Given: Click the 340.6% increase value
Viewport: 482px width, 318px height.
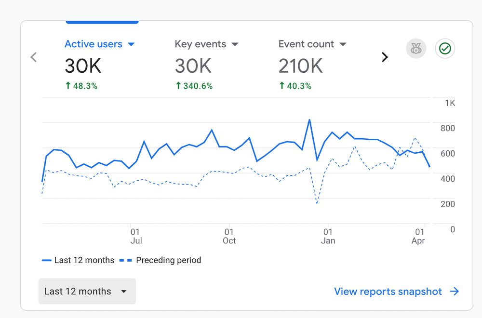Looking at the screenshot, I should (x=194, y=86).
